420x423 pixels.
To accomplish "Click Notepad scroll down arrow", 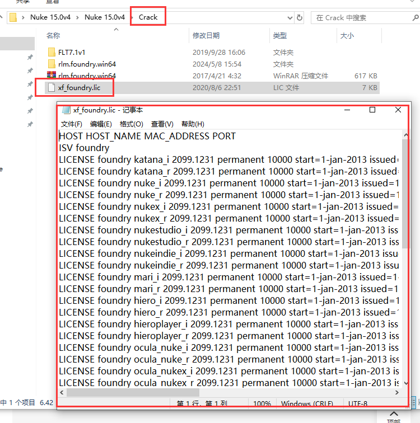I will [x=405, y=383].
